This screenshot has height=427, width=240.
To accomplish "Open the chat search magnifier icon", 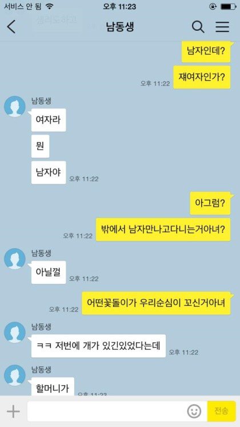I will 198,27.
